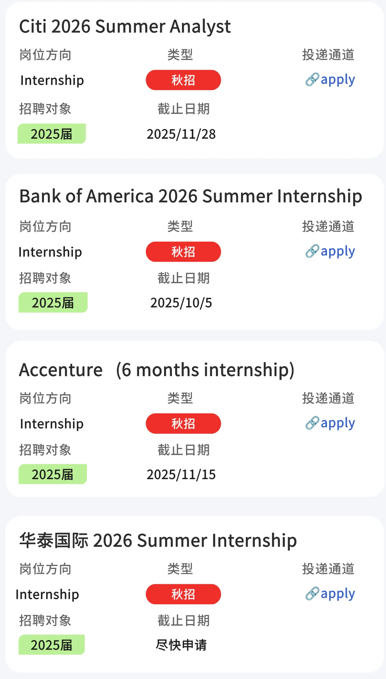386x679 pixels.
Task: Open the Bank of America 2026 Summer Internship title
Action: tap(190, 196)
